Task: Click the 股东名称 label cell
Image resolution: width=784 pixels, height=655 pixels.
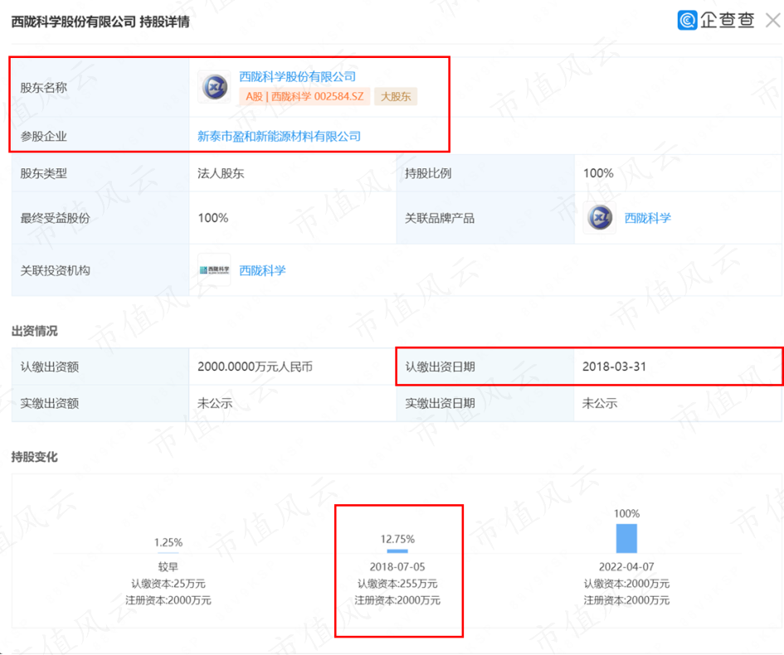Action: coord(100,87)
